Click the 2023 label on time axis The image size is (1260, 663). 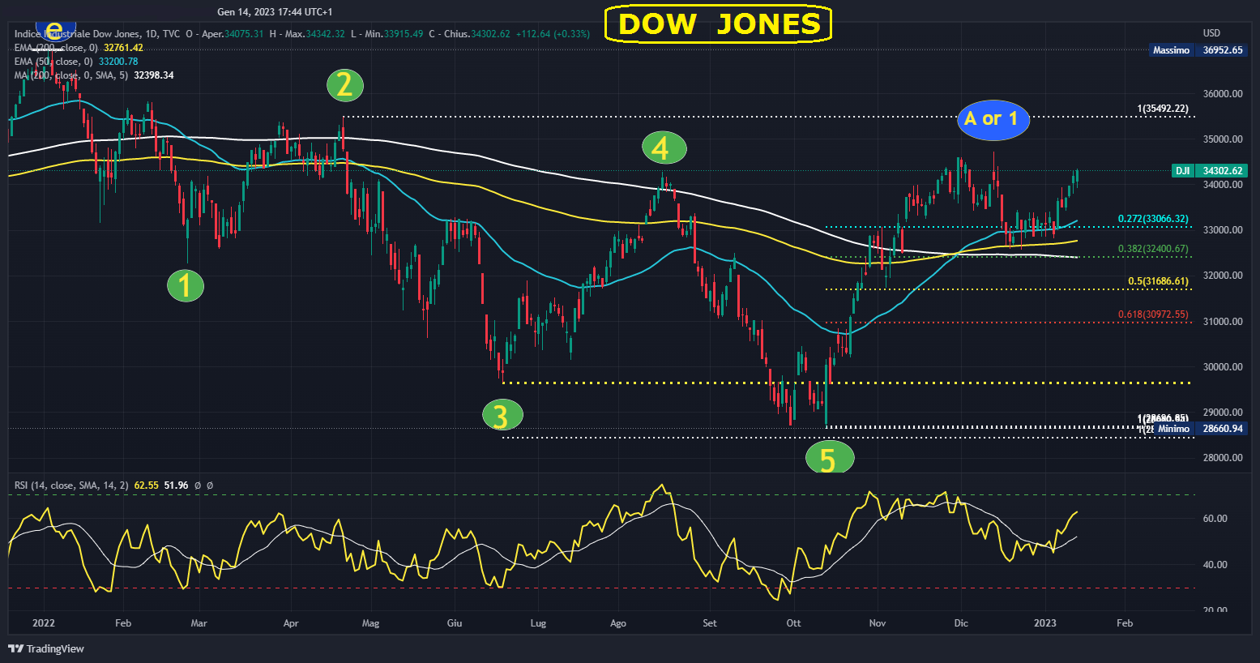(x=1045, y=623)
